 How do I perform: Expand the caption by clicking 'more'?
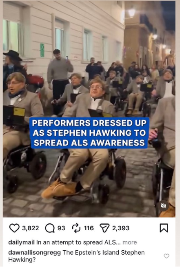click(130, 242)
